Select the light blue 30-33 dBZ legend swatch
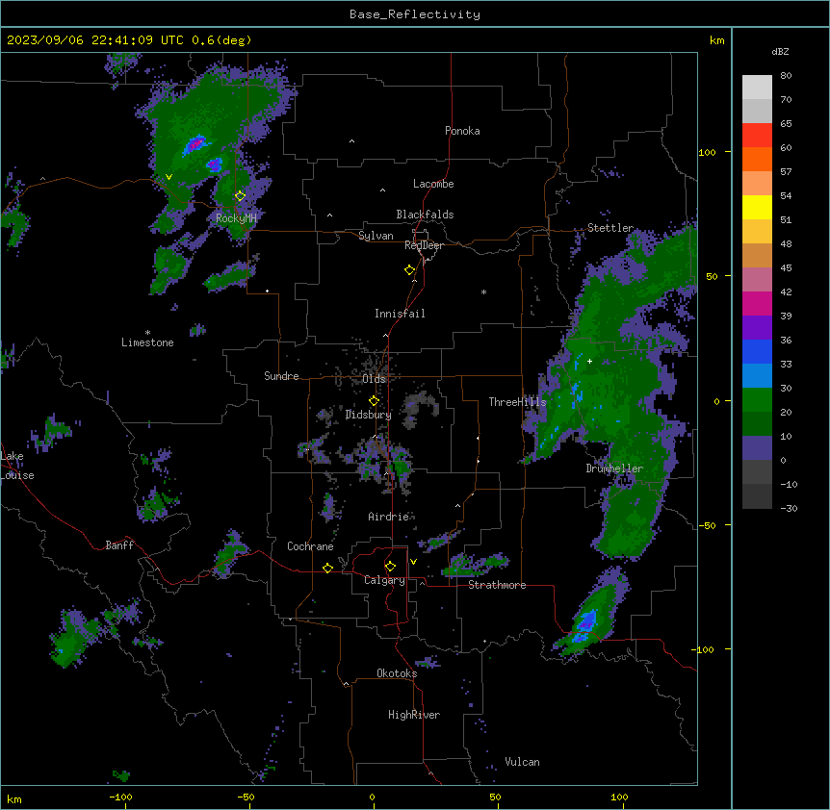 tap(757, 376)
